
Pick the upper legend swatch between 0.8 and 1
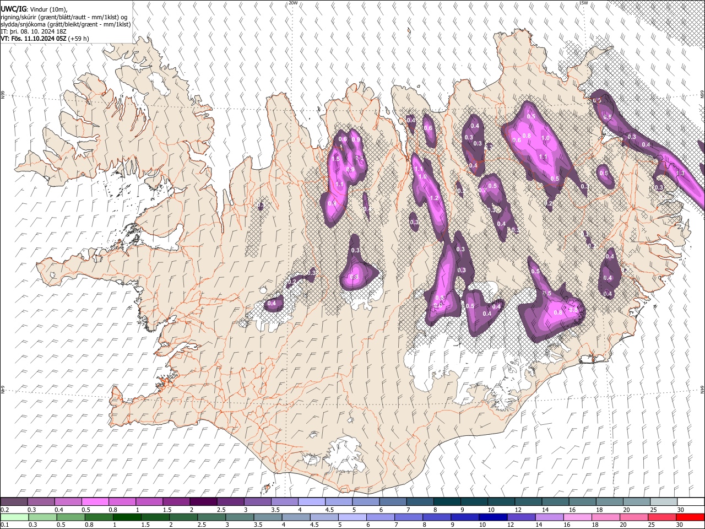tap(122, 502)
